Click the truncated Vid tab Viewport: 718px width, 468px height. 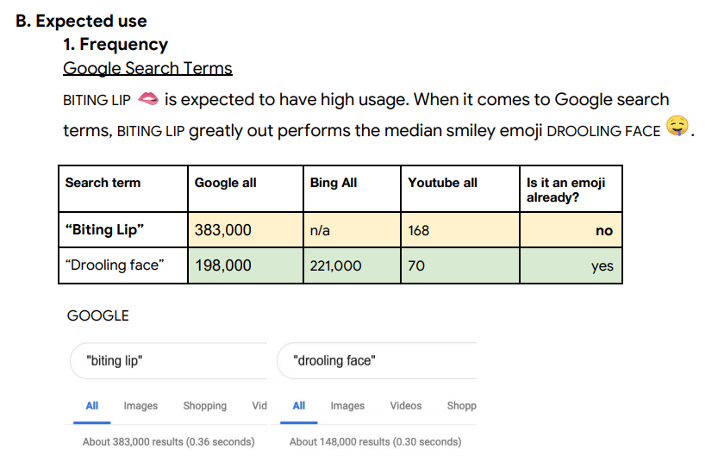259,406
